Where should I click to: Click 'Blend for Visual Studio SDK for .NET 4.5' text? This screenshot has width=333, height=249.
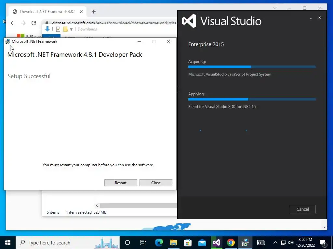click(222, 107)
